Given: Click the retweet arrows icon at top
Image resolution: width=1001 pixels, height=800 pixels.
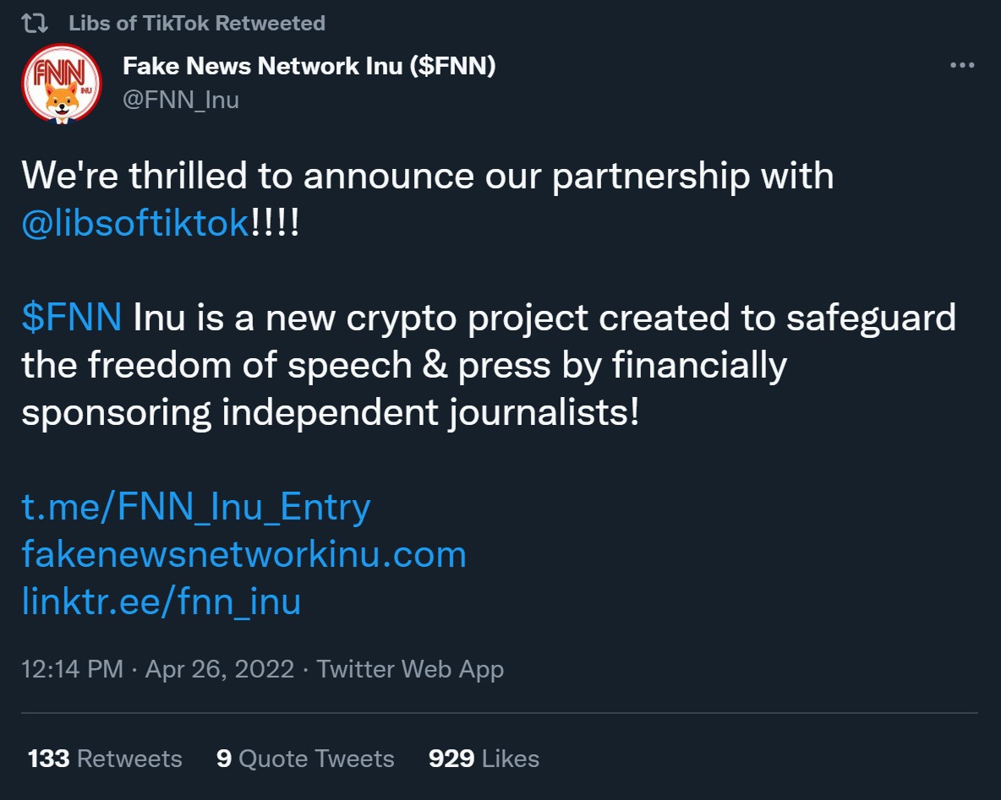Looking at the screenshot, I should (35, 23).
